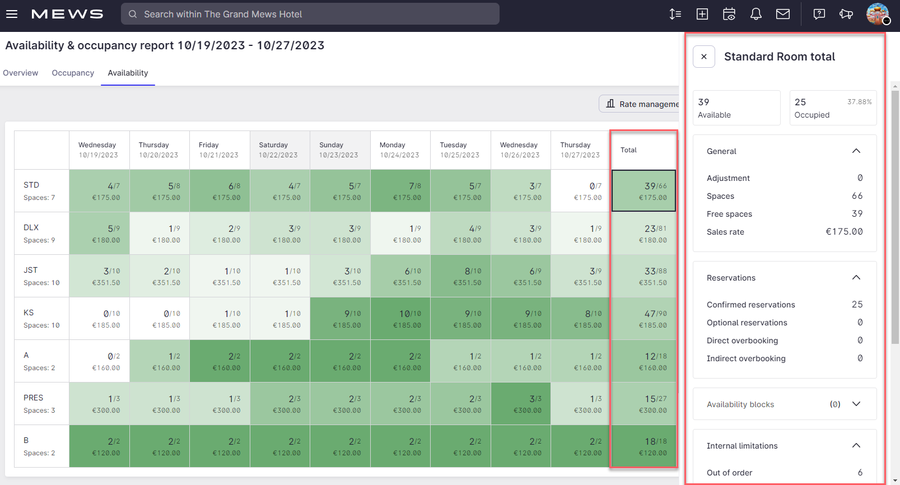Expand the Availability blocks section
The height and width of the screenshot is (485, 900).
pos(856,404)
